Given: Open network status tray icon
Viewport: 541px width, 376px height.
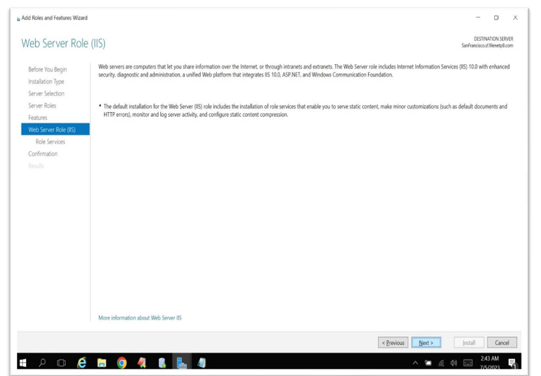Looking at the screenshot, I should click(441, 362).
